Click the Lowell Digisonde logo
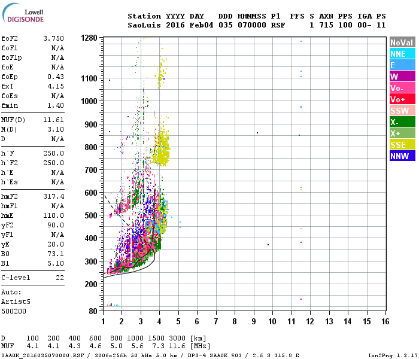The height and width of the screenshot is (359, 419). 23,13
